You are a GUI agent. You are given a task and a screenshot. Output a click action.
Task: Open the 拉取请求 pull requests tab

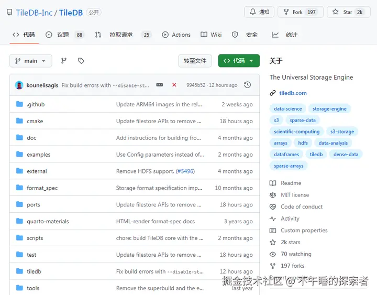(123, 35)
